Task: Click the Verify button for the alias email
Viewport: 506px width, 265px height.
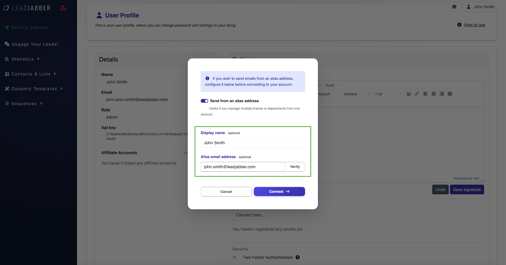Action: [x=295, y=167]
